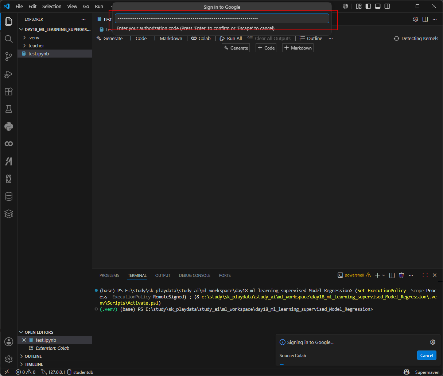Viewport: 443px width, 376px height.
Task: Maximize the panel size
Action: pos(425,275)
